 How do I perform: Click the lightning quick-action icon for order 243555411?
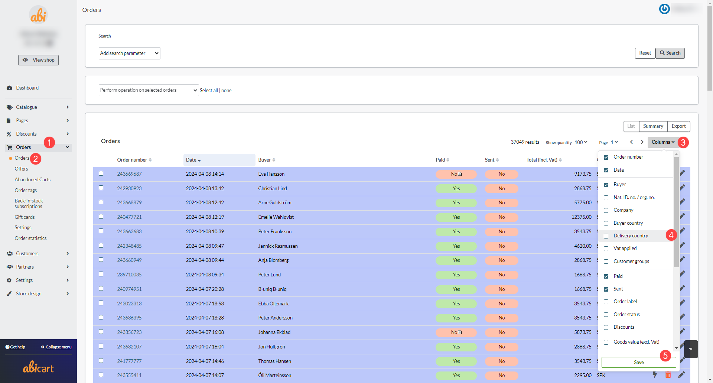pos(655,375)
